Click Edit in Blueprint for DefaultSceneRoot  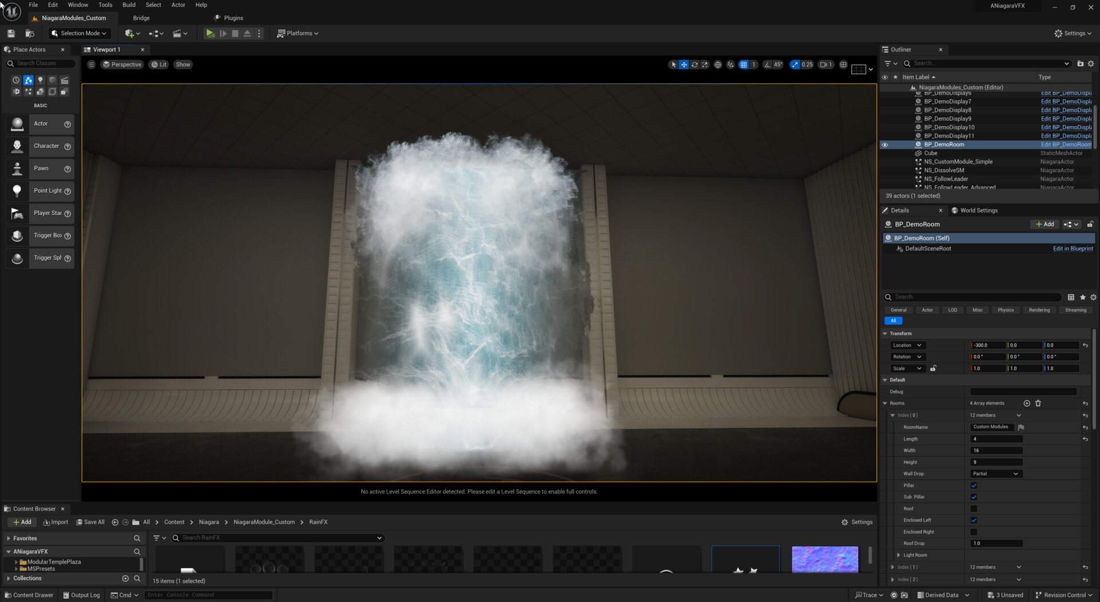(1073, 248)
